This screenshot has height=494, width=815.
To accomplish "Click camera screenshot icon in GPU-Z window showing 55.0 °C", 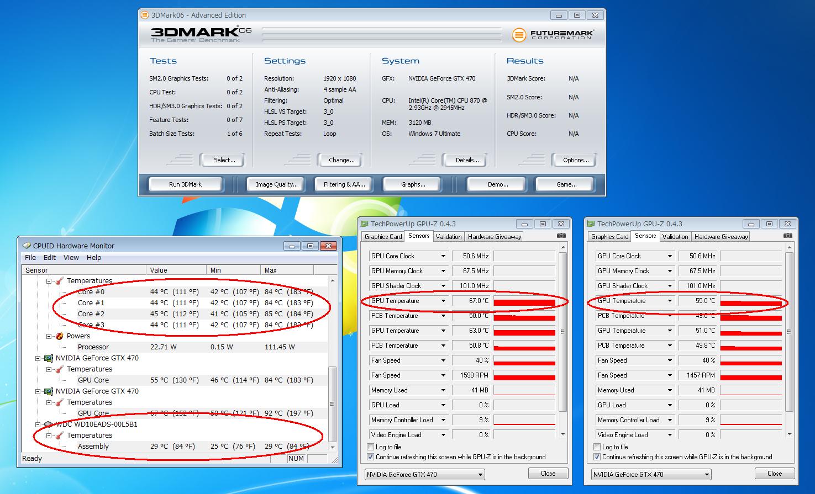I will pos(788,236).
